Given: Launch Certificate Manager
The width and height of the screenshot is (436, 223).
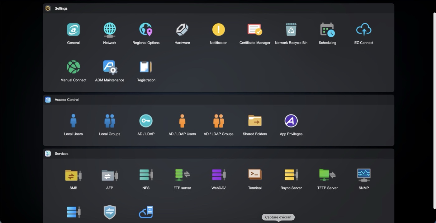Looking at the screenshot, I should pos(255,30).
